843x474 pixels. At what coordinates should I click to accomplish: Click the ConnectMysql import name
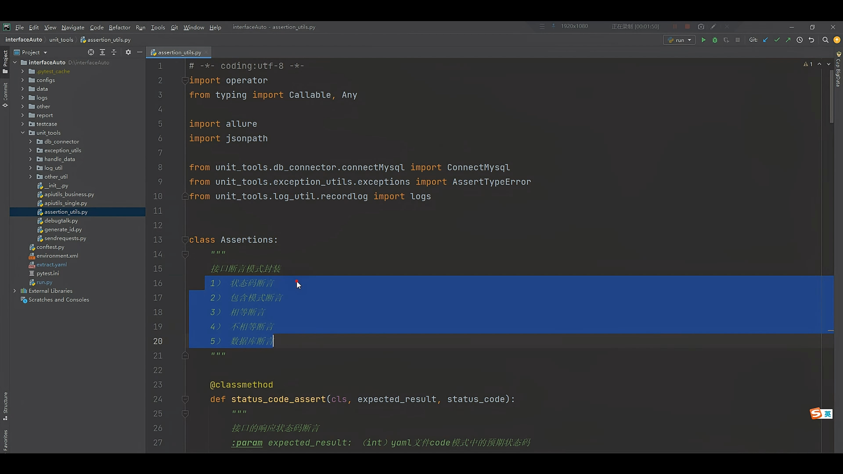coord(478,167)
